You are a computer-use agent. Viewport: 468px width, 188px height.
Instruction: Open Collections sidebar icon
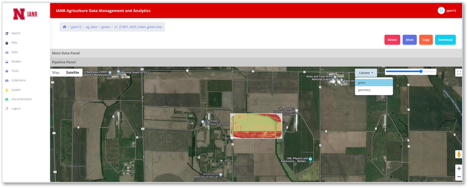[x=7, y=81]
